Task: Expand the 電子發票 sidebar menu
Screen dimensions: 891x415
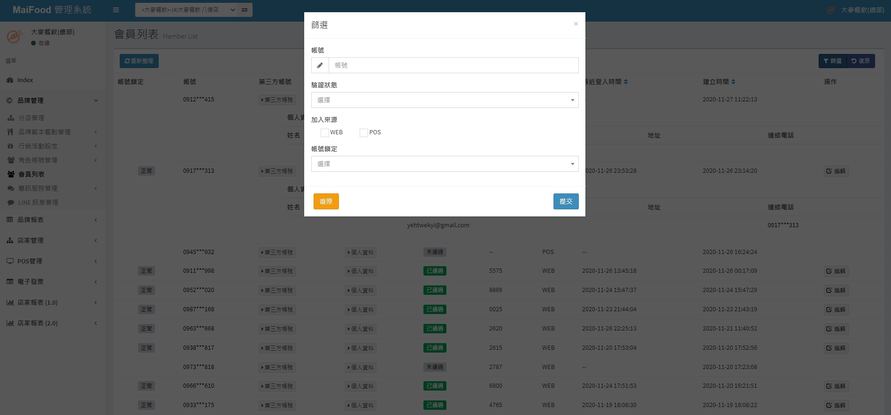Action: click(52, 282)
